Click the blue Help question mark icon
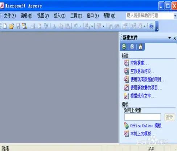The image size is (177, 151). coord(151,26)
